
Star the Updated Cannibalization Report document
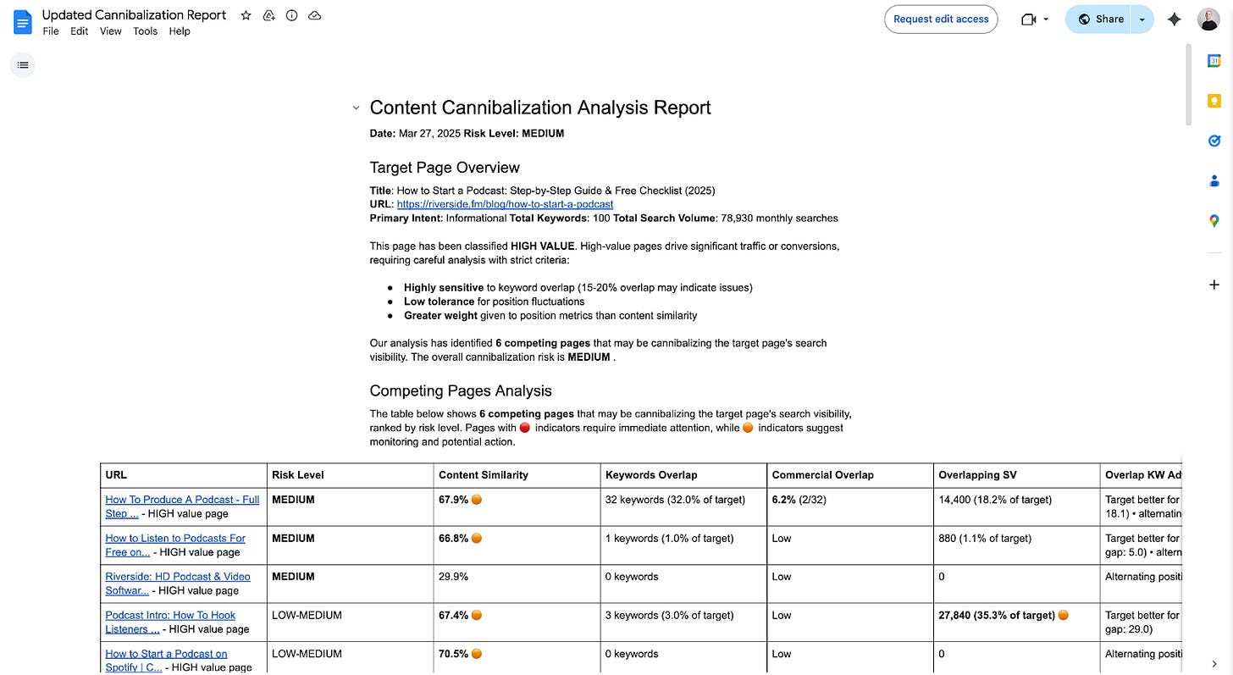point(246,15)
